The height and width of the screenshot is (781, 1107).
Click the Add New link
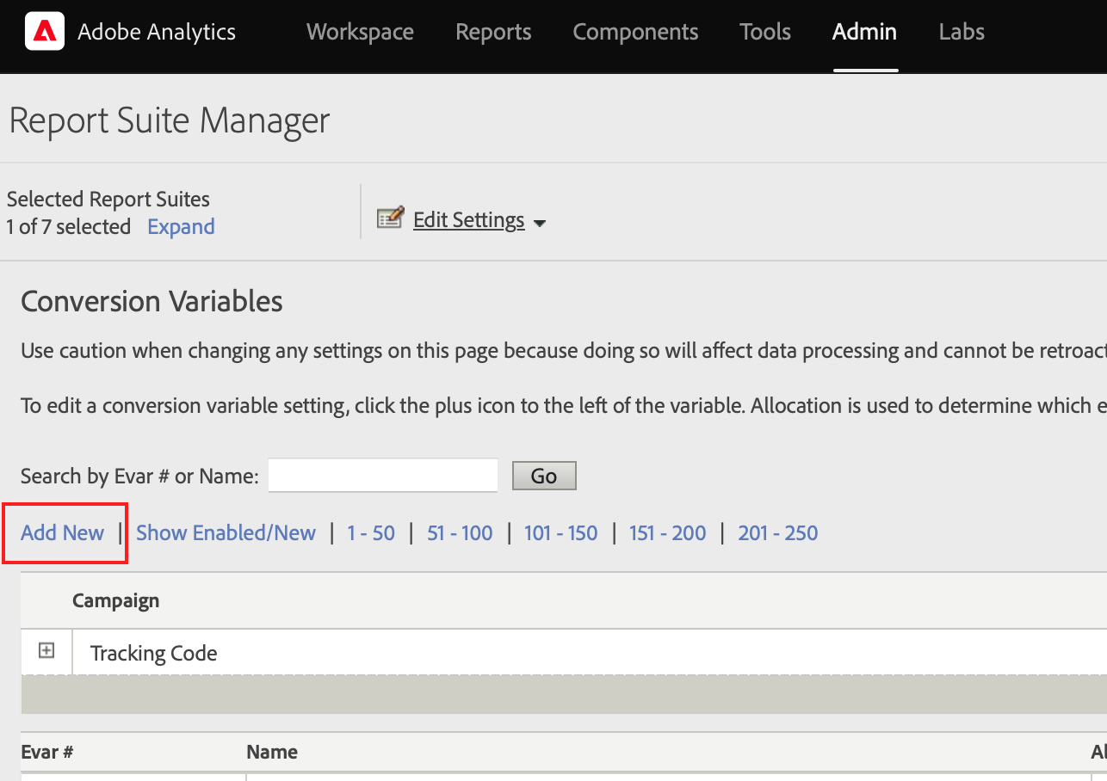(x=63, y=533)
